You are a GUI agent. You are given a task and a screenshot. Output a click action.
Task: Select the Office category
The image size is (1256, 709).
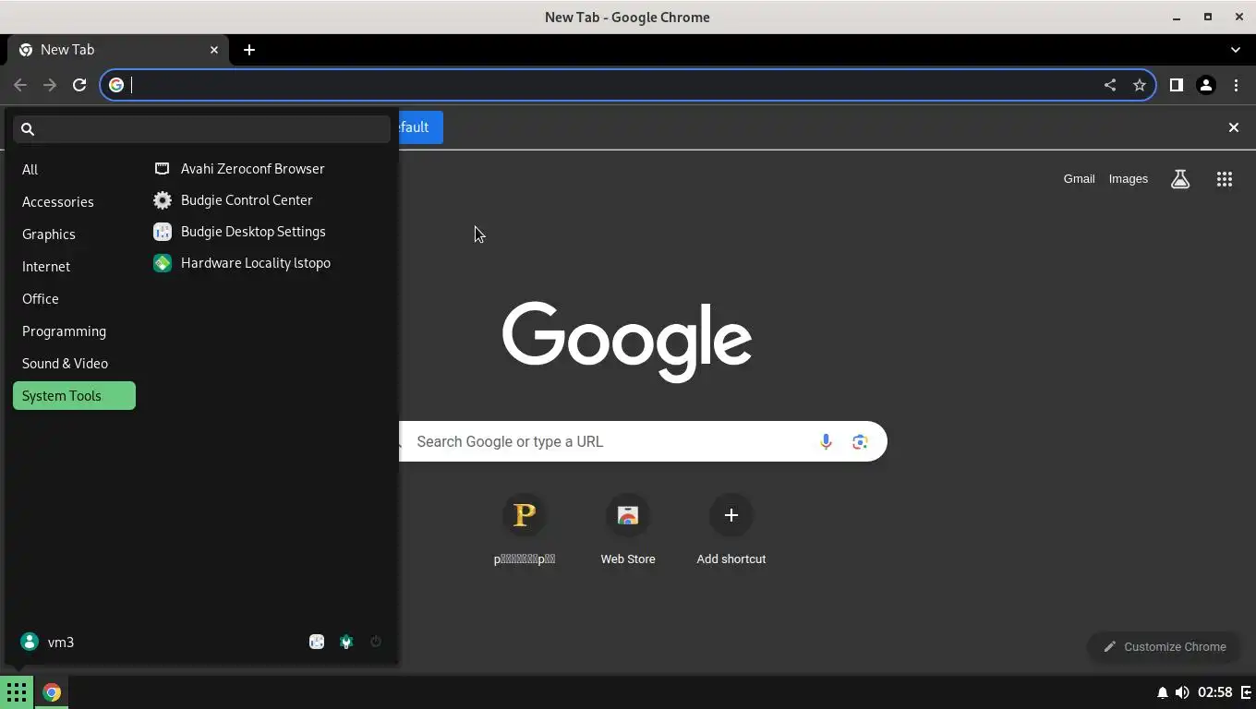tap(74, 299)
